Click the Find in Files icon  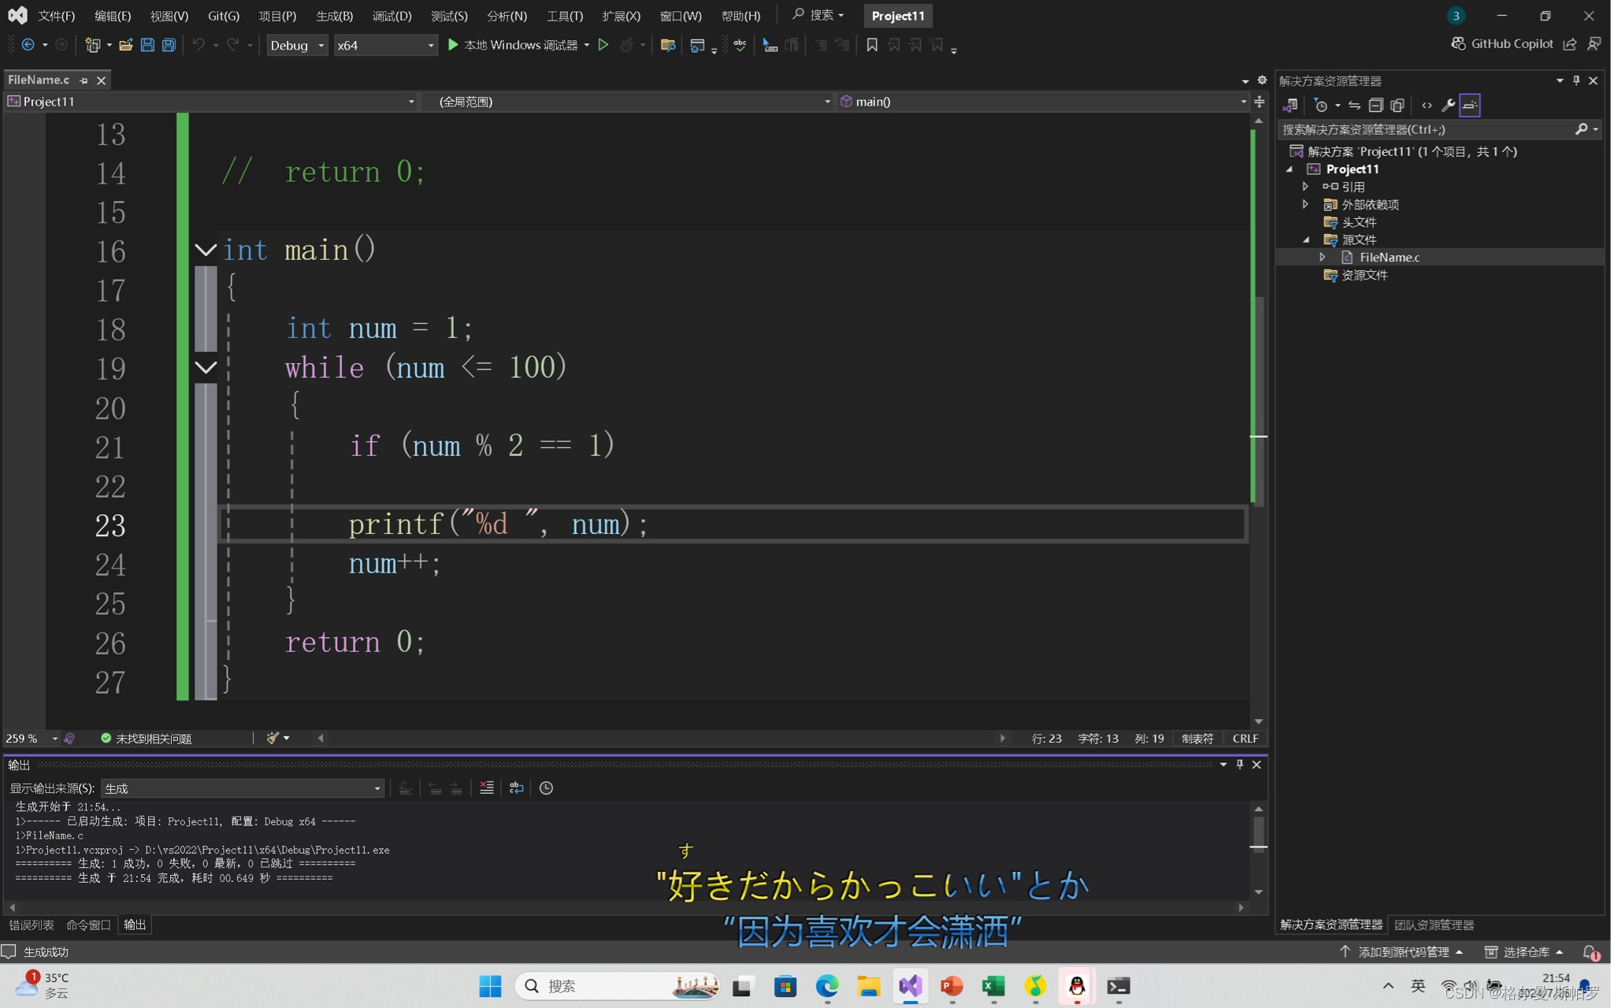668,45
